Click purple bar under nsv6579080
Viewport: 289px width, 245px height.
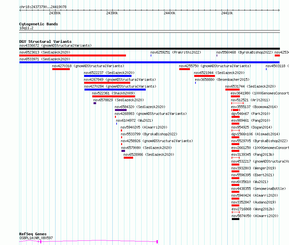tap(123, 151)
